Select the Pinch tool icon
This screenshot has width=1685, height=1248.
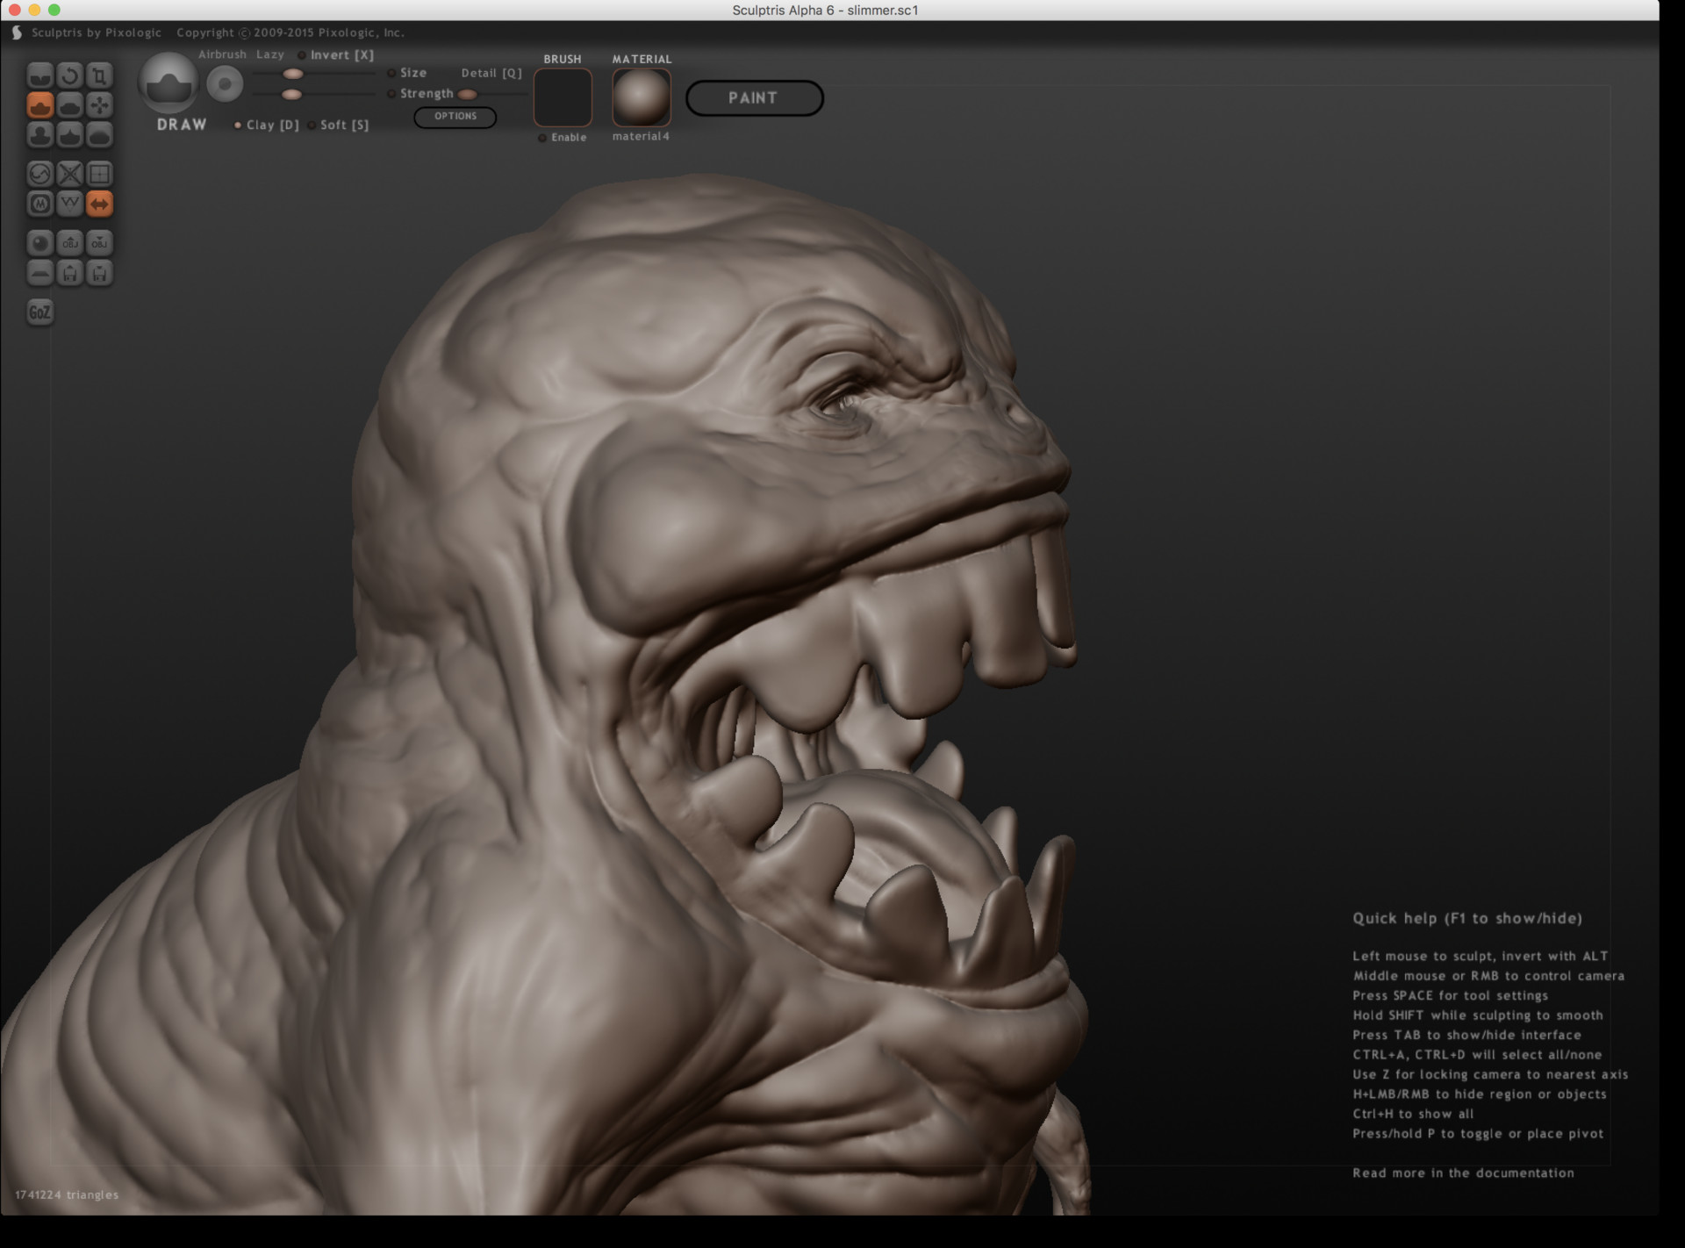pyautogui.click(x=70, y=135)
